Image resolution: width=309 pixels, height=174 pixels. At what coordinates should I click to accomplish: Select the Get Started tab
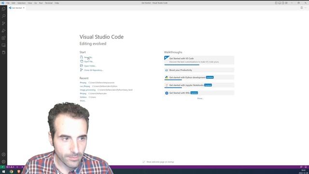[x=16, y=8]
